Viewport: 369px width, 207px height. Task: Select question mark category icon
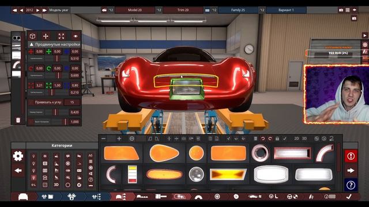91,179
